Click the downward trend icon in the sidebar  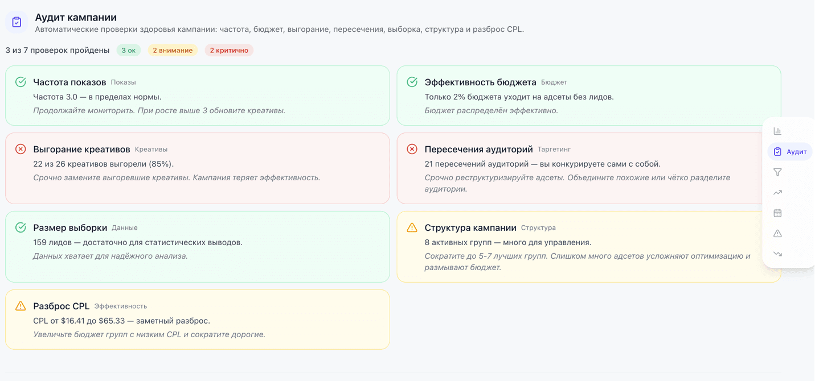pos(777,254)
